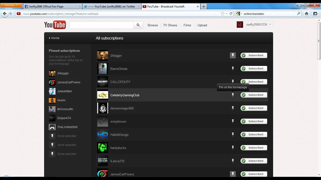Open HallettDesign channel thumbnail
Image resolution: width=321 pixels, height=180 pixels.
pos(103,134)
